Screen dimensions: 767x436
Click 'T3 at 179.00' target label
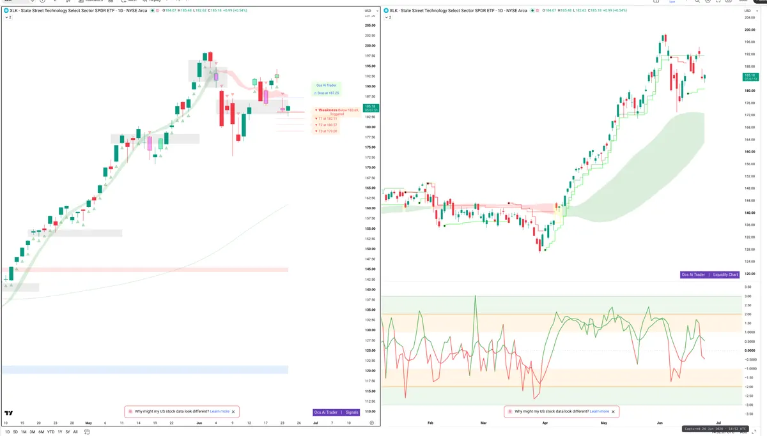pyautogui.click(x=326, y=131)
